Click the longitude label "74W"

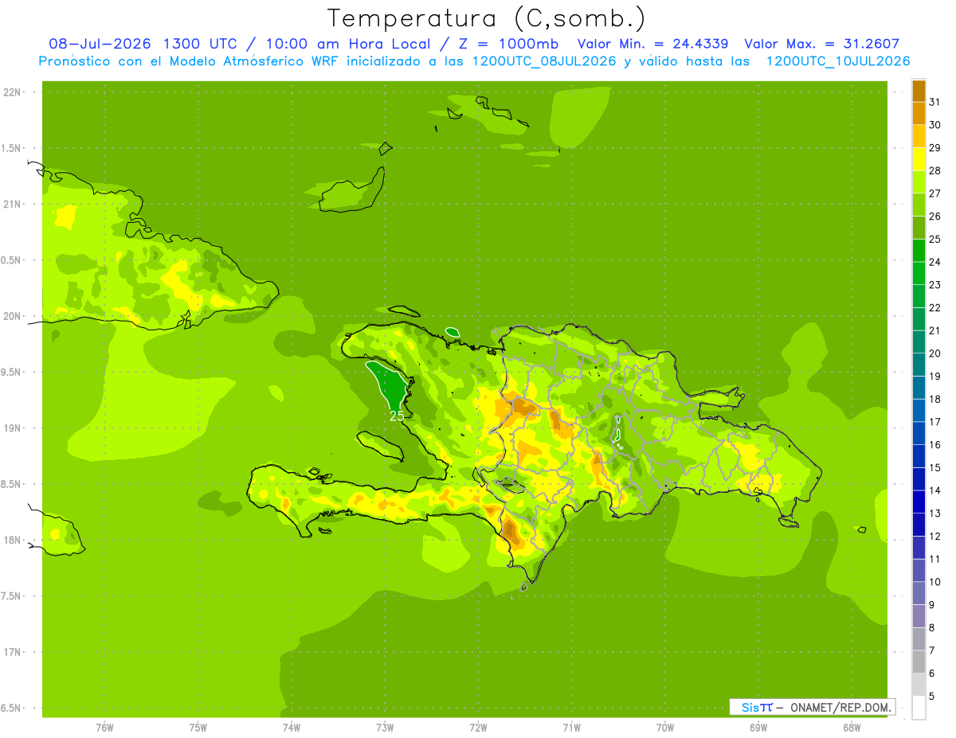coord(292,728)
